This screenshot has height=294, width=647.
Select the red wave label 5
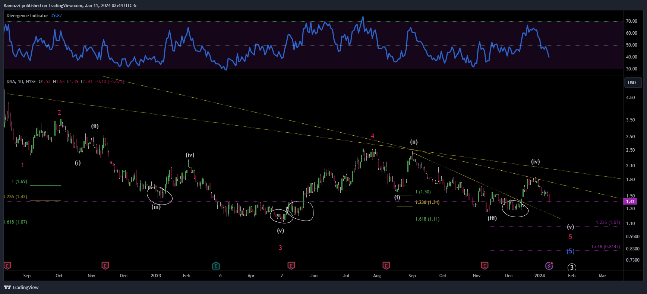[570, 237]
